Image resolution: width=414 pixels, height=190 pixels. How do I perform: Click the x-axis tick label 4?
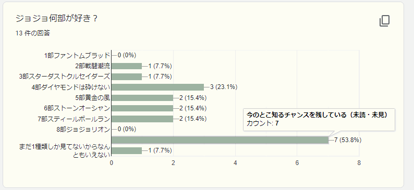pyautogui.click(x=235, y=163)
